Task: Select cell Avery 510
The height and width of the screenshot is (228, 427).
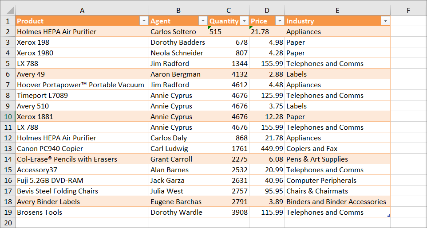Action: (82, 106)
